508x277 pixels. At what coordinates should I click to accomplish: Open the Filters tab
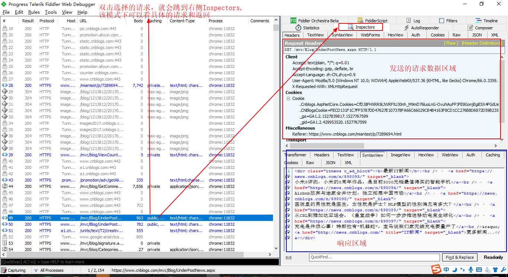click(448, 20)
